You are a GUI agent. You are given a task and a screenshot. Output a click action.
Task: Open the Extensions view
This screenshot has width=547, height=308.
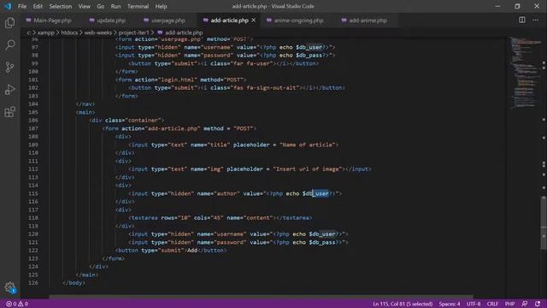pyautogui.click(x=9, y=112)
